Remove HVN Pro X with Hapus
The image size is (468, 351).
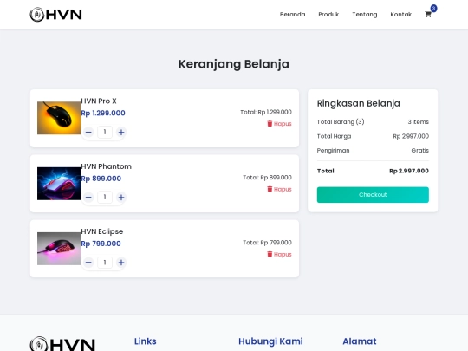coord(279,124)
